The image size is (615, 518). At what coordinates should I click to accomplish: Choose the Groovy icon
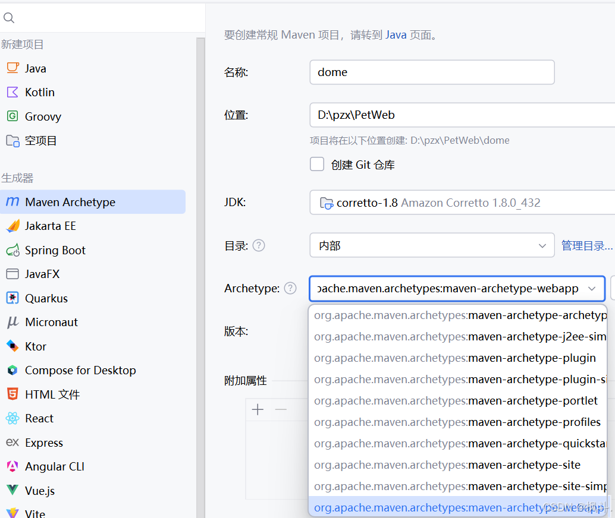click(12, 116)
